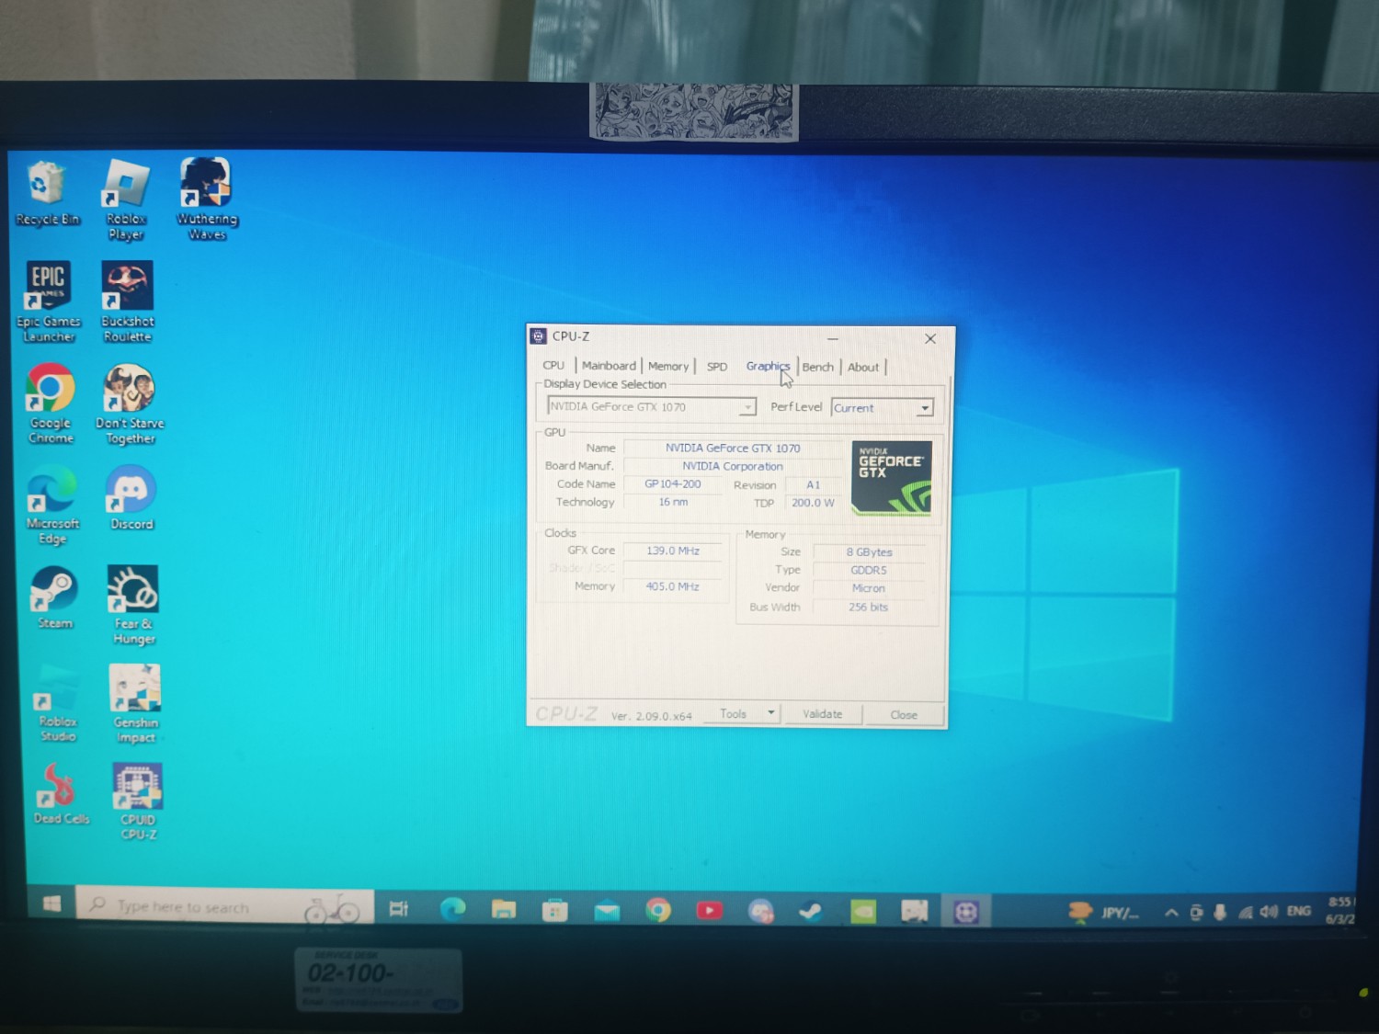The image size is (1379, 1034).
Task: Open the clock and date in tray
Action: [x=1340, y=910]
